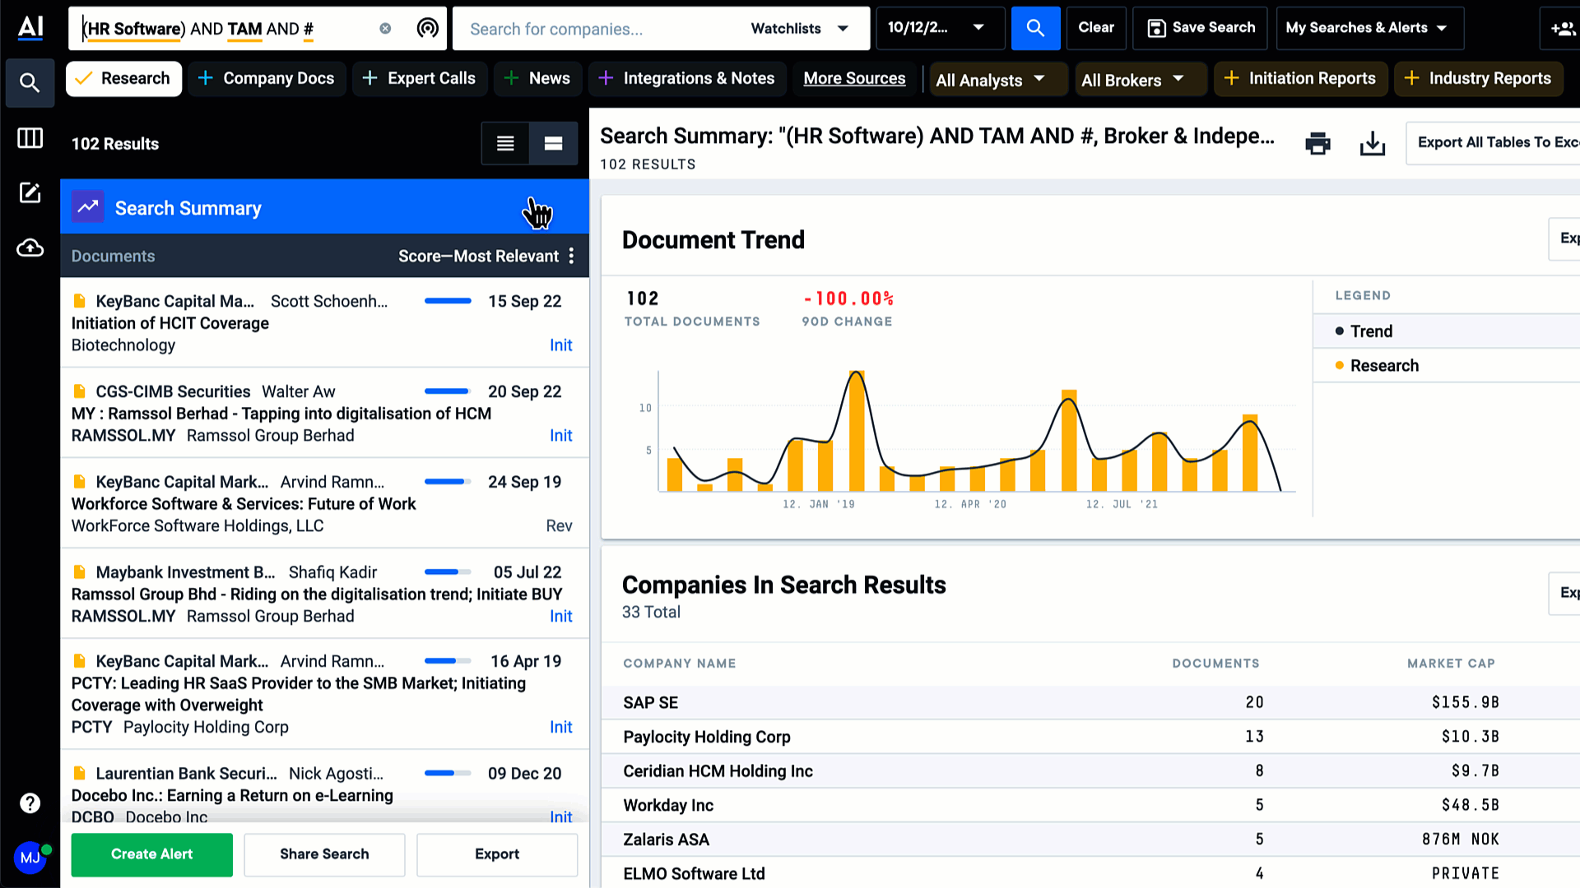Click the trend chart icon on Search Summary

click(x=88, y=207)
